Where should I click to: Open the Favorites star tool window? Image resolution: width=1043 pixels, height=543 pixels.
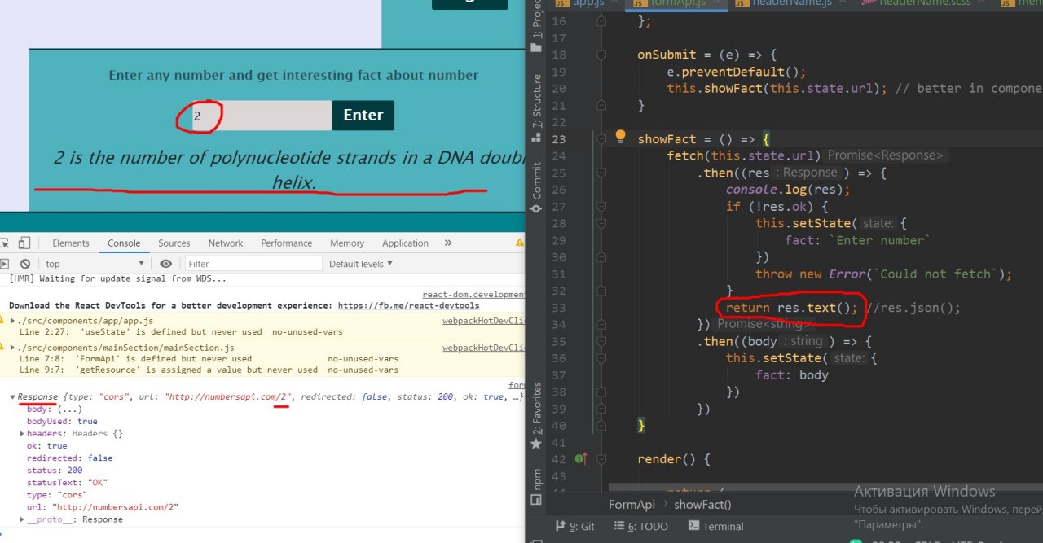pos(536,444)
